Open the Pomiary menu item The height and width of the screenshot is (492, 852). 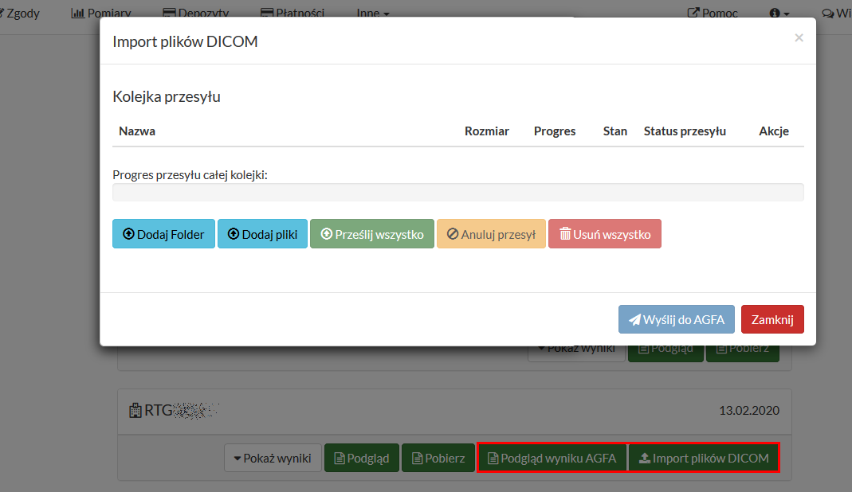[101, 13]
